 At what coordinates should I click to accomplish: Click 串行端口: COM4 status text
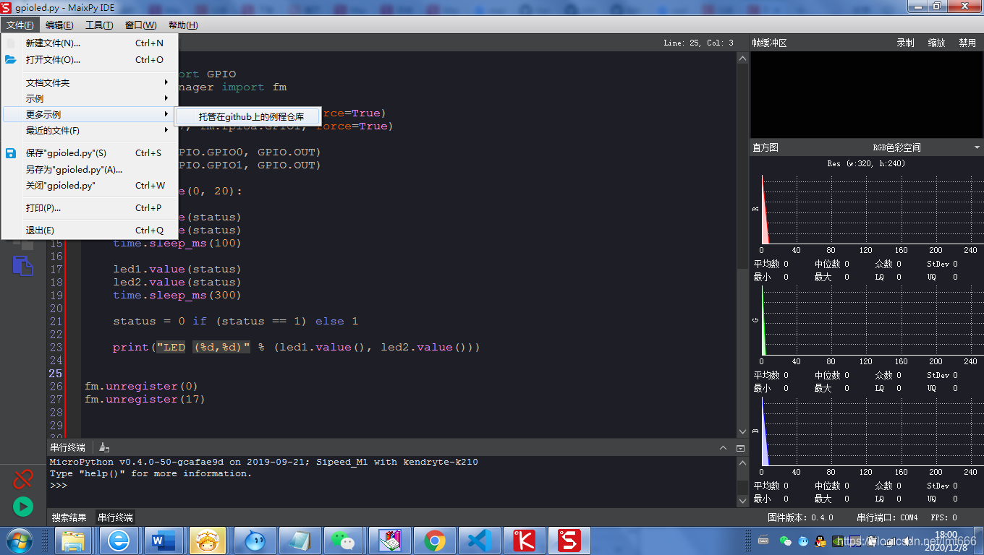click(887, 517)
